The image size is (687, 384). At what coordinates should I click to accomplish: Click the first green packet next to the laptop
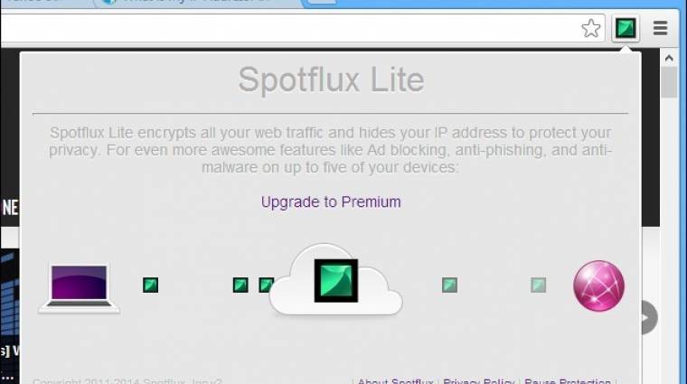pos(150,285)
